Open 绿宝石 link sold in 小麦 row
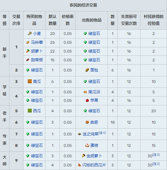 click(x=94, y=34)
